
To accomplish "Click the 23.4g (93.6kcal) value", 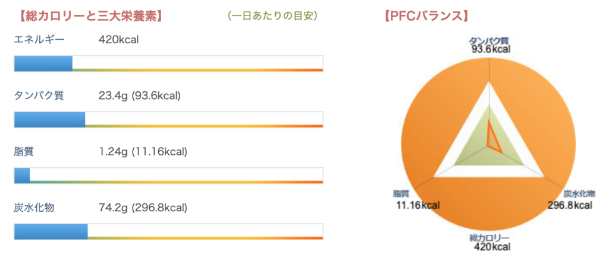I will [x=140, y=96].
